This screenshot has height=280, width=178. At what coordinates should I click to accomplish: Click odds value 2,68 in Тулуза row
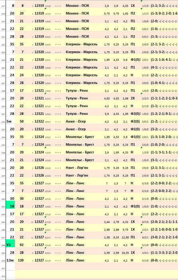click(x=125, y=98)
